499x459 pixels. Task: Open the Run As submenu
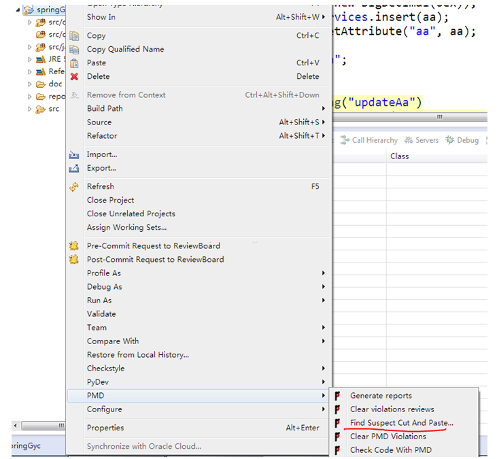(x=199, y=301)
